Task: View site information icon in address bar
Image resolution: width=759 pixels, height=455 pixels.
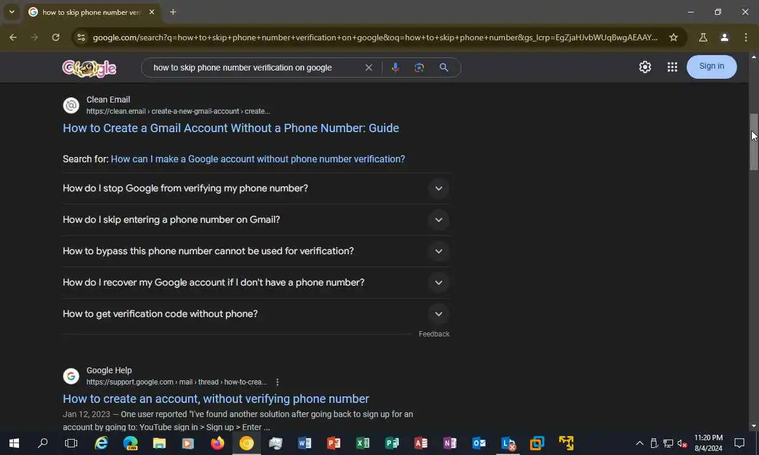Action: pyautogui.click(x=81, y=37)
